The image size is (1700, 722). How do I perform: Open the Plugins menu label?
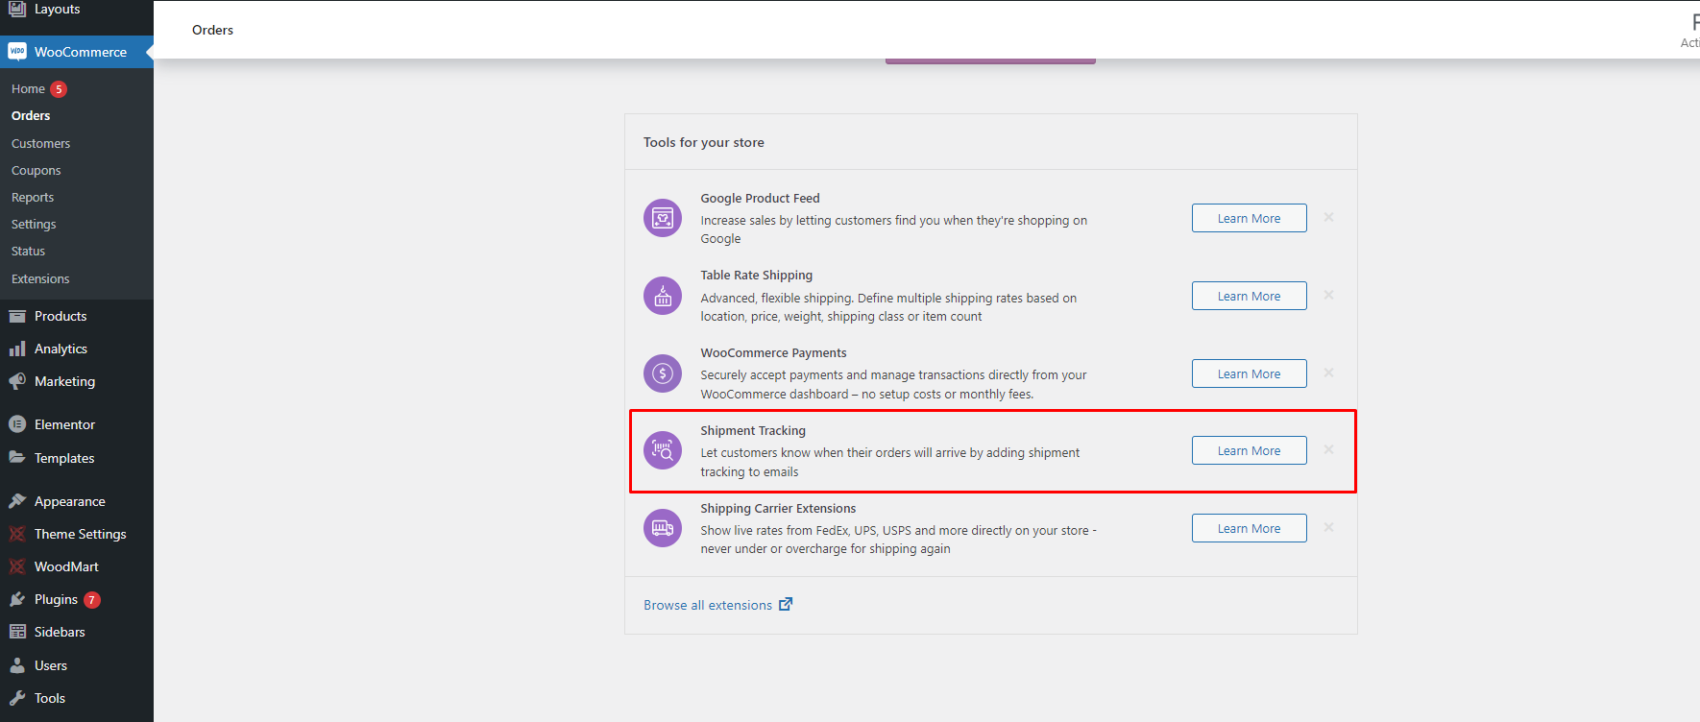click(56, 599)
